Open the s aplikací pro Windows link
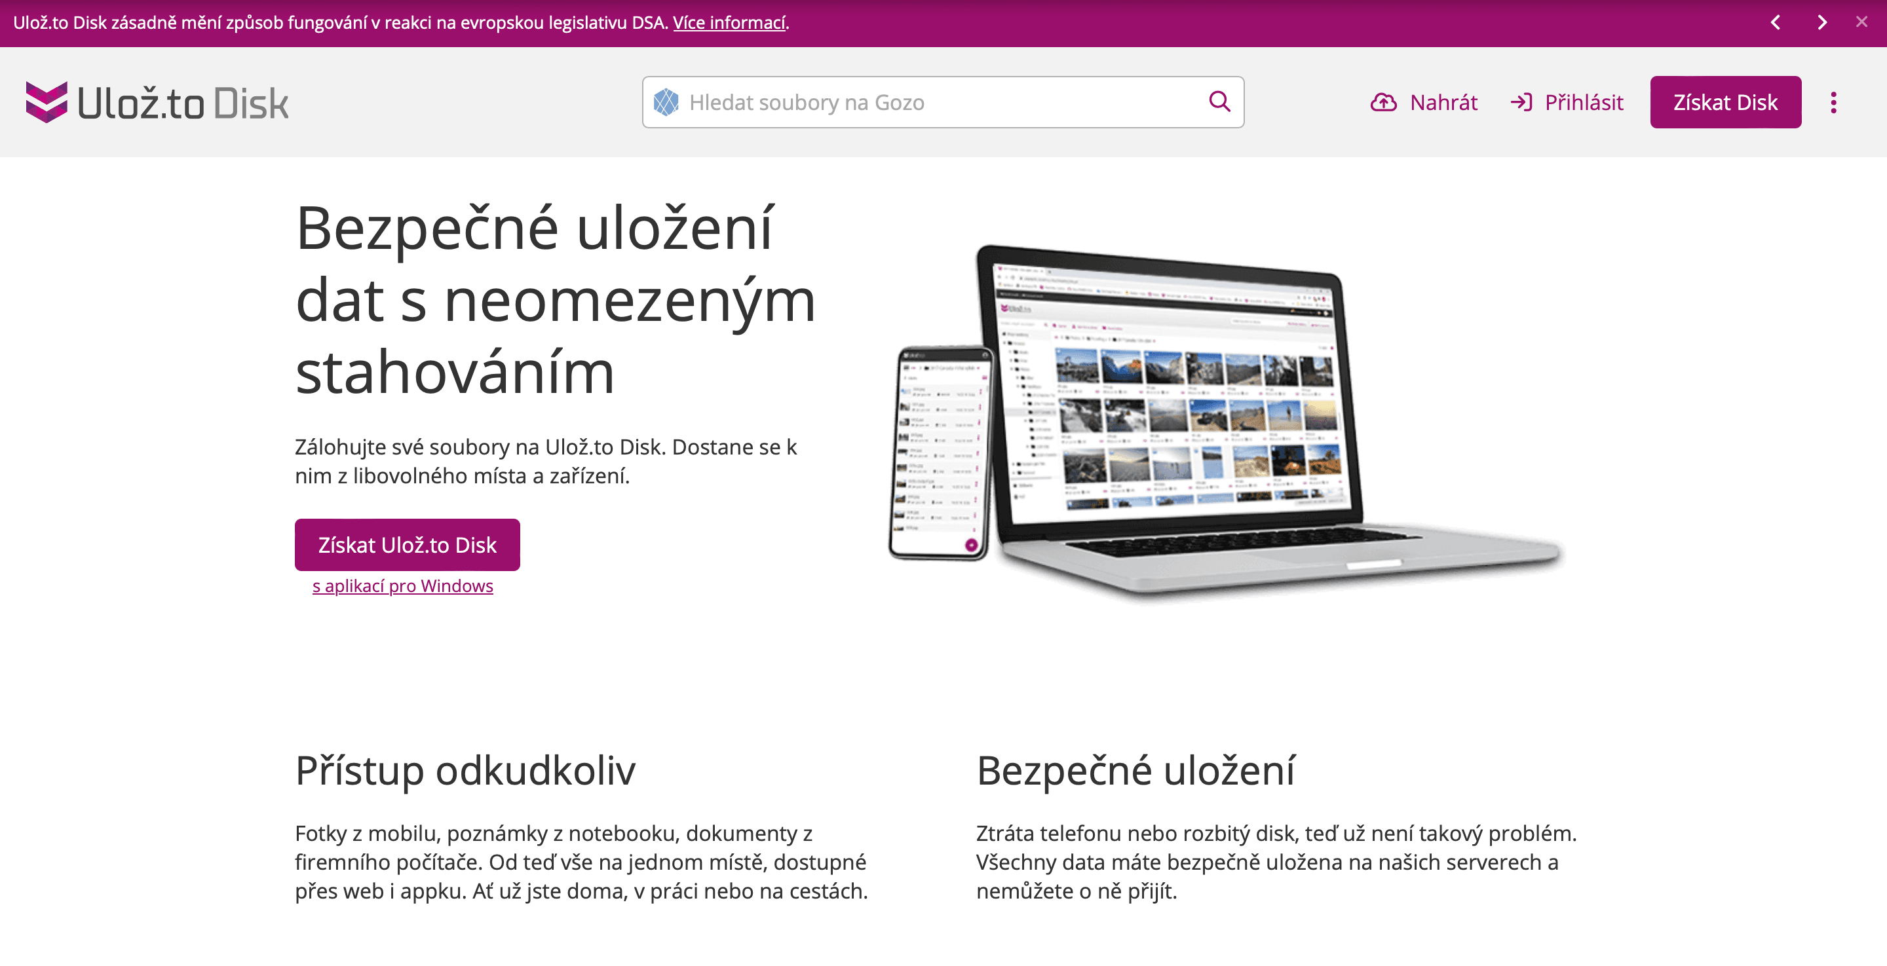Viewport: 1887px width, 966px height. point(403,586)
